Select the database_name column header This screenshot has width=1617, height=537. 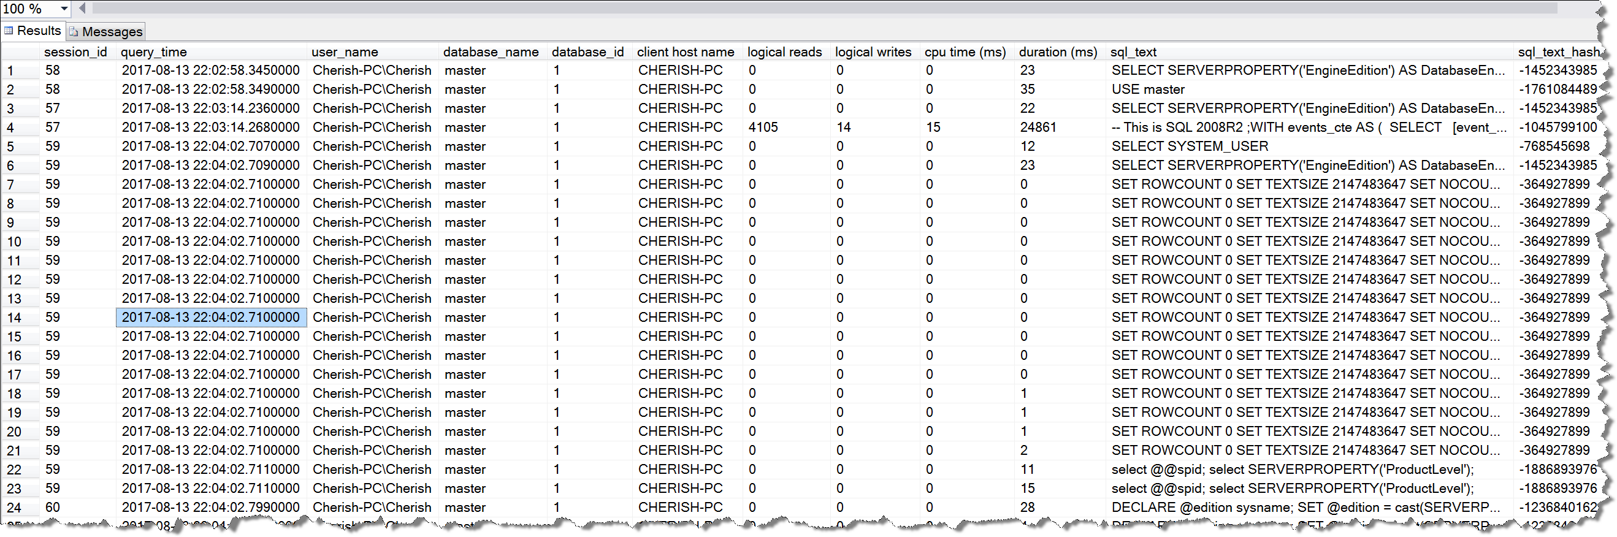pyautogui.click(x=493, y=52)
